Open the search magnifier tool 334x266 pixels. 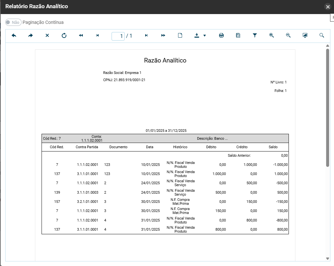click(x=322, y=36)
